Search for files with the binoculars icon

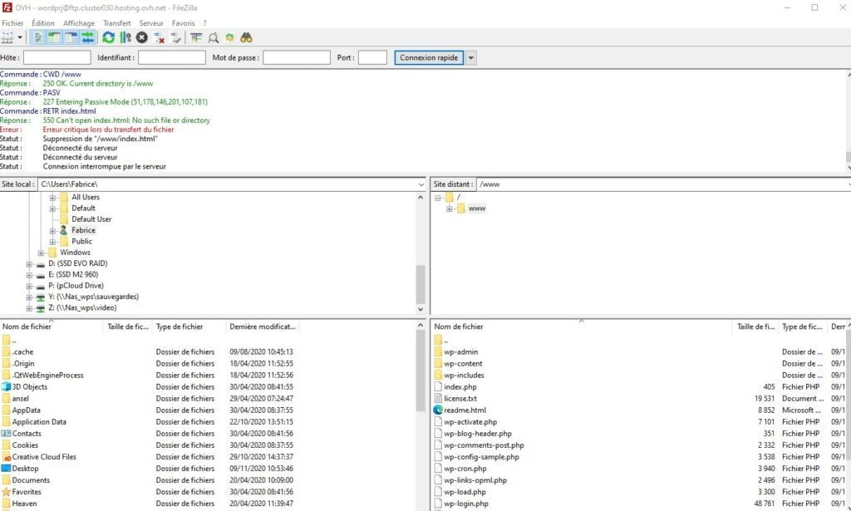245,37
